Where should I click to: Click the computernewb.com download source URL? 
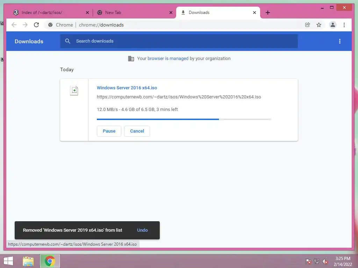[x=179, y=97]
